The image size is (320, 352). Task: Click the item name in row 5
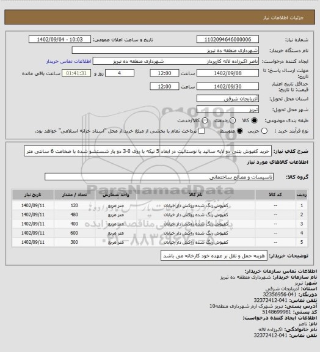tap(195, 242)
